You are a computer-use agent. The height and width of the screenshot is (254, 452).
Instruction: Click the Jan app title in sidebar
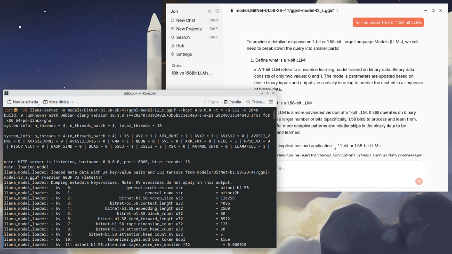(x=174, y=11)
